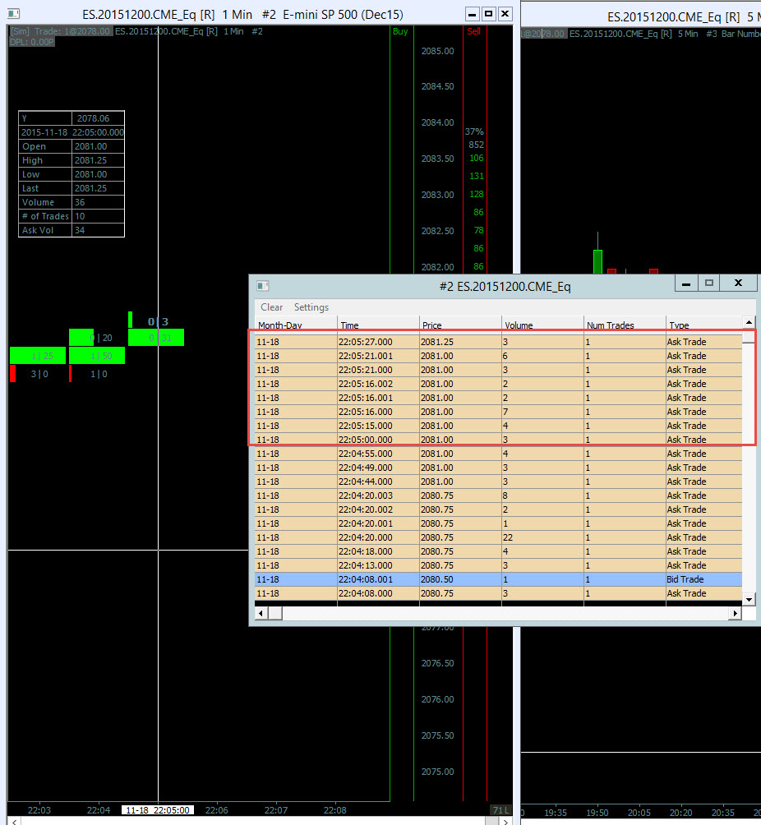The image size is (761, 825).
Task: Click the table's scroll left arrow
Action: click(x=261, y=613)
